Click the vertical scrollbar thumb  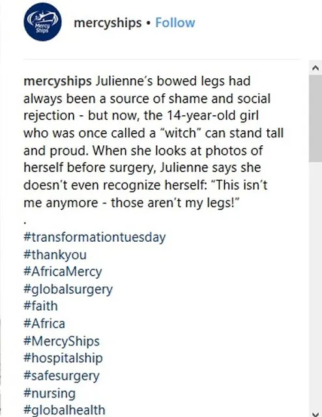point(315,119)
